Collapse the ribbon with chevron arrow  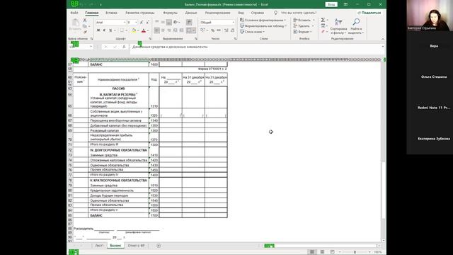point(383,39)
